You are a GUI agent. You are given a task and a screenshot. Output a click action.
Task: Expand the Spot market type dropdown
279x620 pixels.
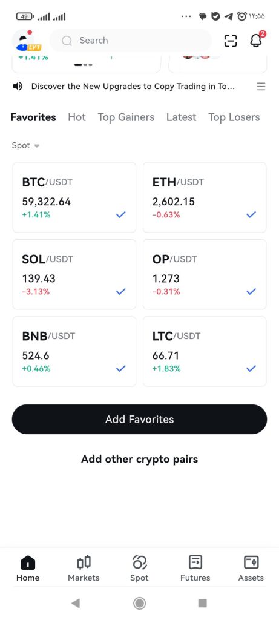tap(25, 145)
